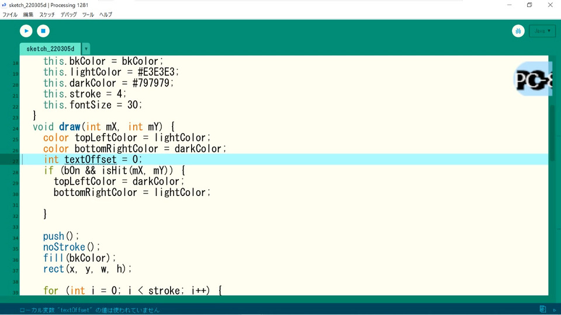Viewport: 561px width, 315px height.
Task: Open the ツール menu
Action: tap(88, 15)
